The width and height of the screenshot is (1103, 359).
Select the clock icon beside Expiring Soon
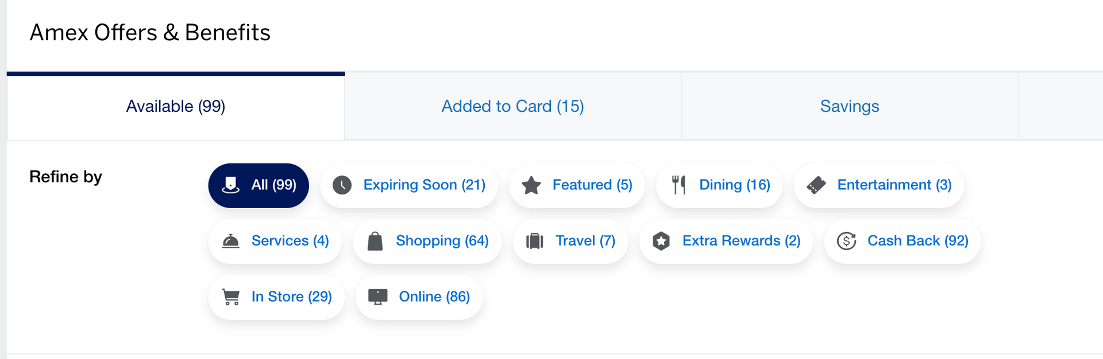342,185
